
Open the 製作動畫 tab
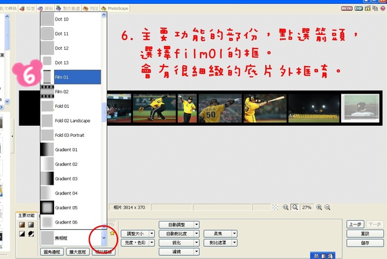pyautogui.click(x=68, y=8)
